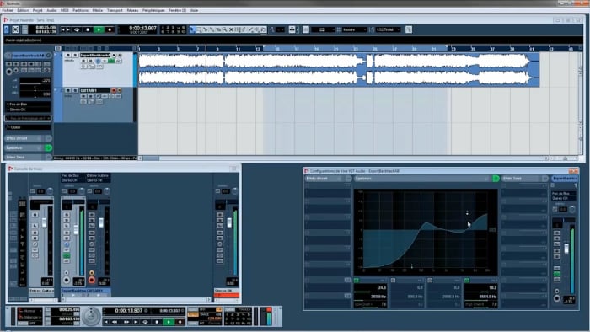This screenshot has width=590, height=332.
Task: Mute the GUITAR1 track in track list
Action: (68, 91)
